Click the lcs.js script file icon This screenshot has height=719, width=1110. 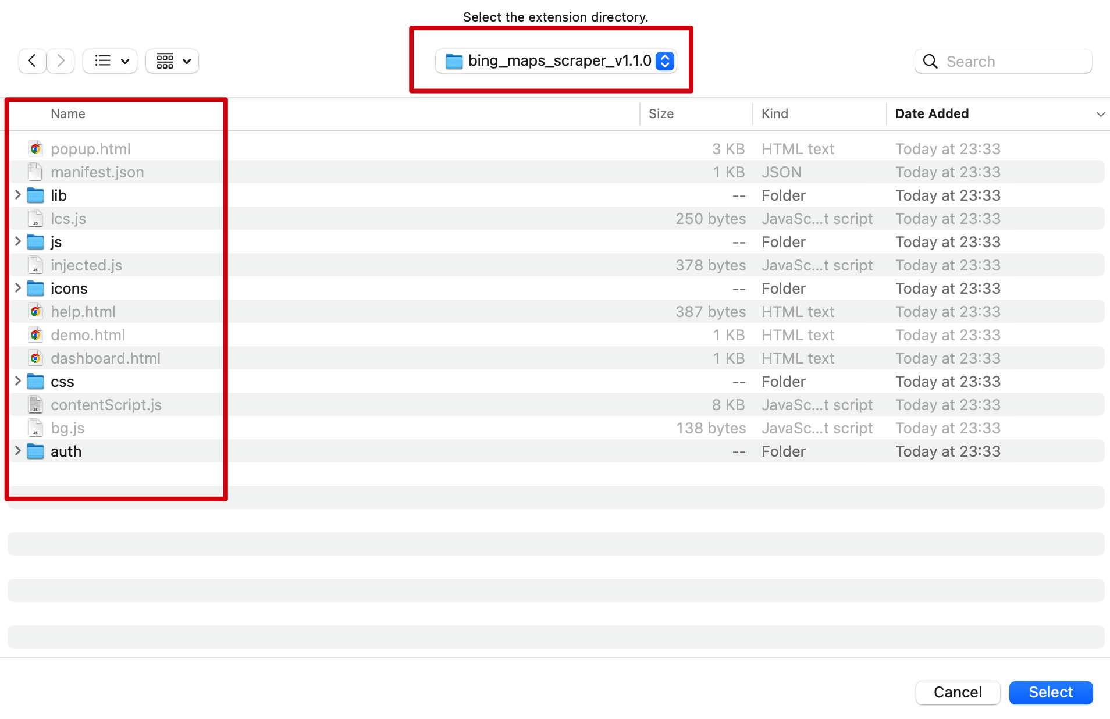(35, 219)
